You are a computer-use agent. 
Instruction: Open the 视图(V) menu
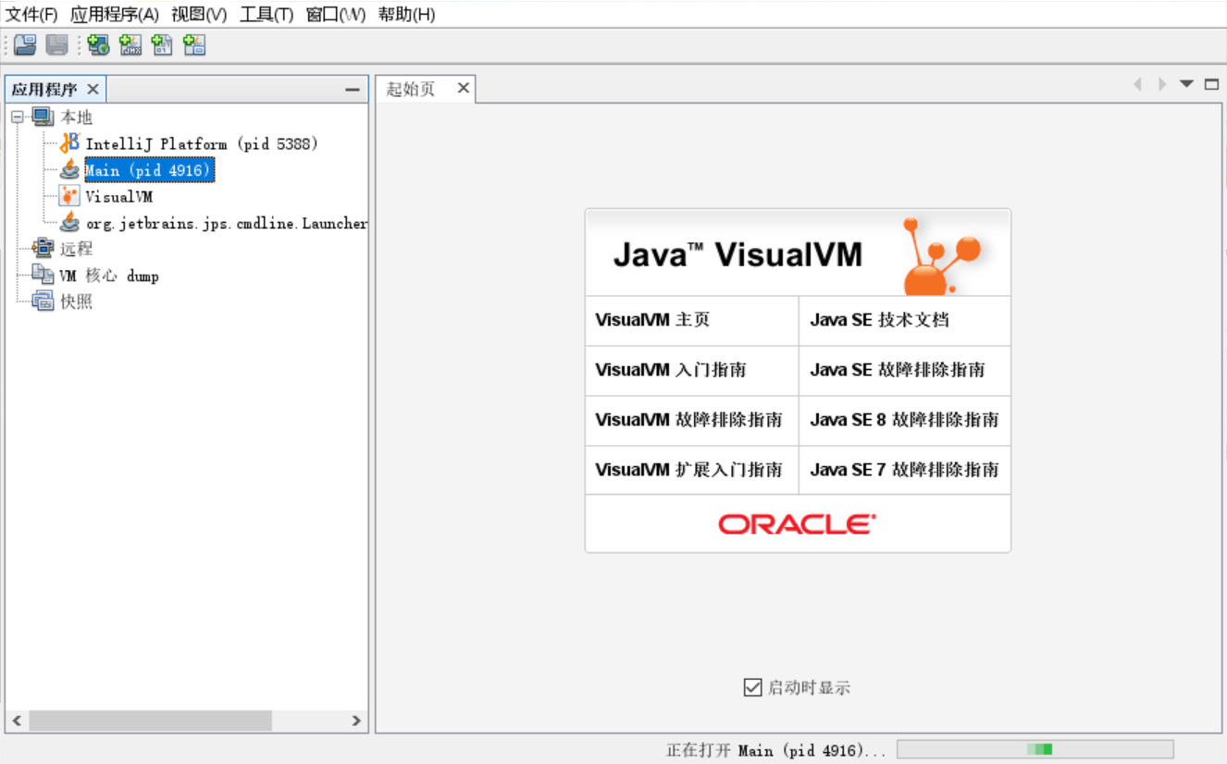tap(199, 15)
